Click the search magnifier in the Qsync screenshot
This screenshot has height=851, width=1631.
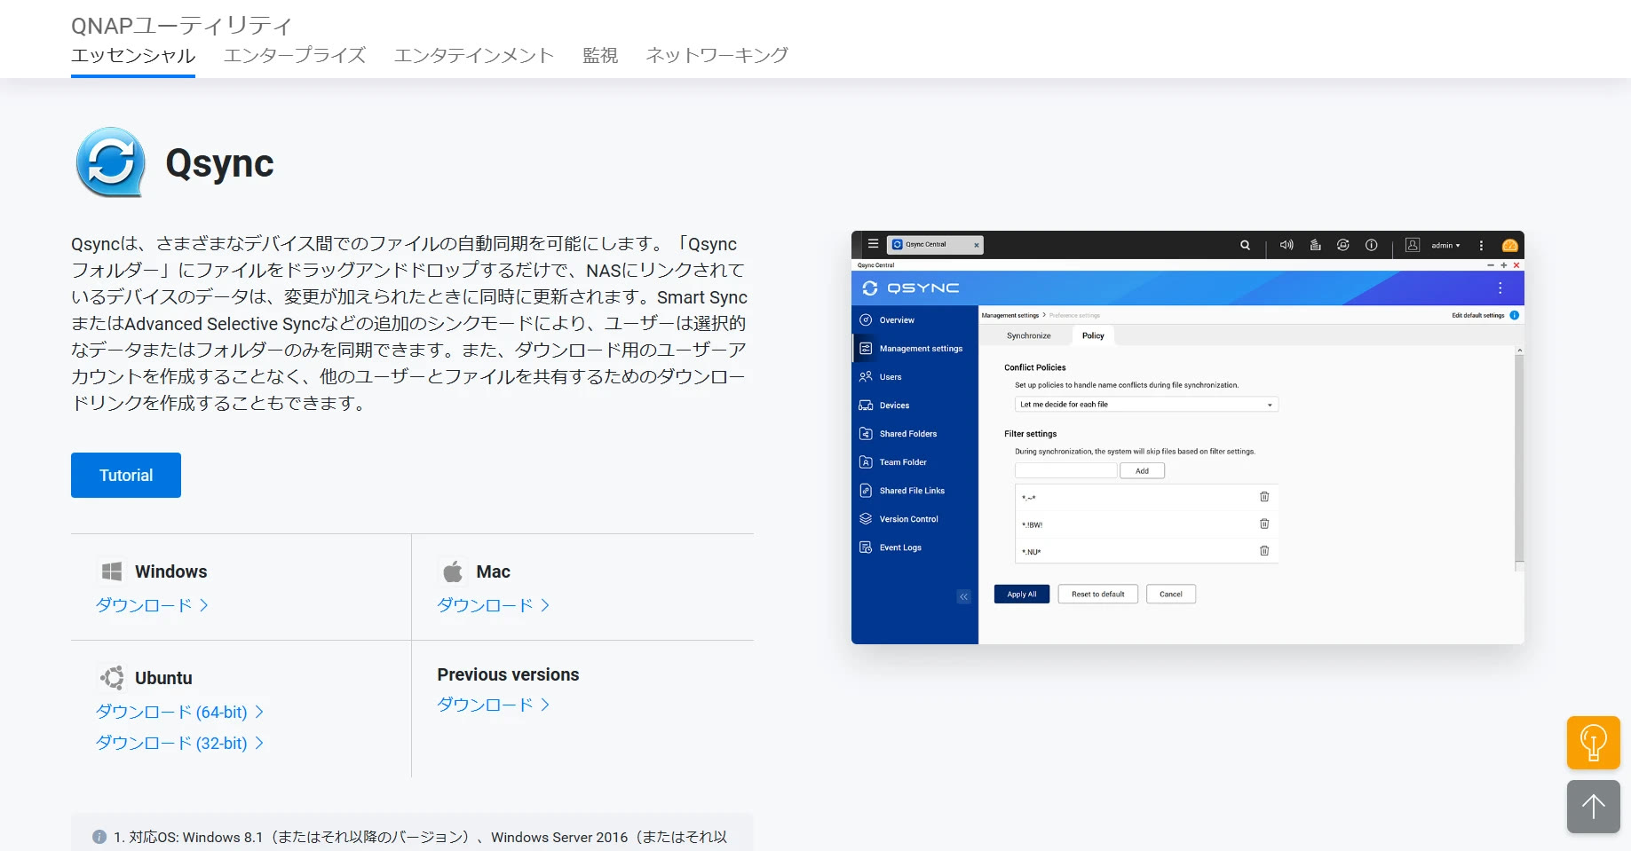1245,245
